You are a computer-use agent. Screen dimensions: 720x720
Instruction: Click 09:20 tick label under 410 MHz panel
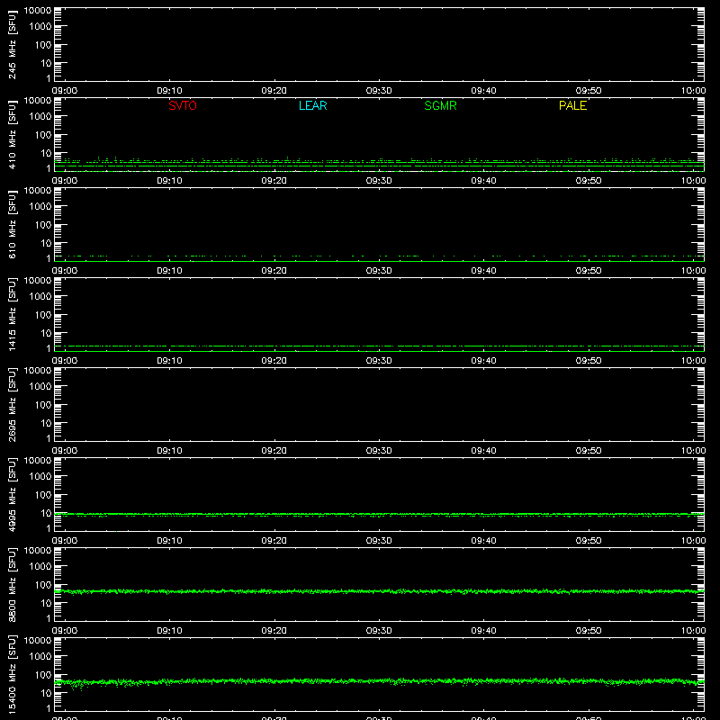[274, 181]
